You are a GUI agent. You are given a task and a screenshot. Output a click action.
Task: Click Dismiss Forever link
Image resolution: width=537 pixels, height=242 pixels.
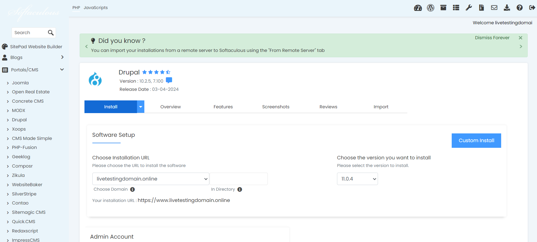click(x=492, y=38)
